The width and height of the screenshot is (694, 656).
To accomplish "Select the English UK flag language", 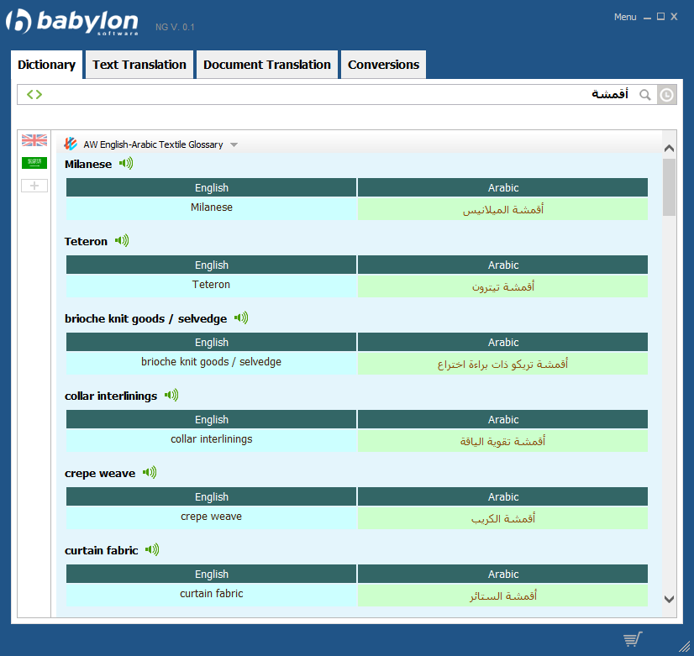I will click(x=34, y=140).
